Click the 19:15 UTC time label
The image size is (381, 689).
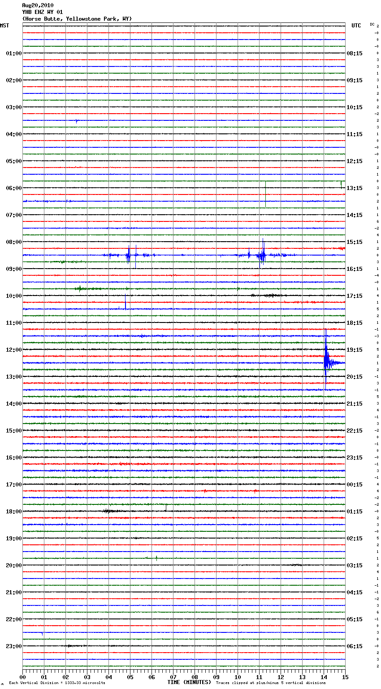pyautogui.click(x=355, y=350)
